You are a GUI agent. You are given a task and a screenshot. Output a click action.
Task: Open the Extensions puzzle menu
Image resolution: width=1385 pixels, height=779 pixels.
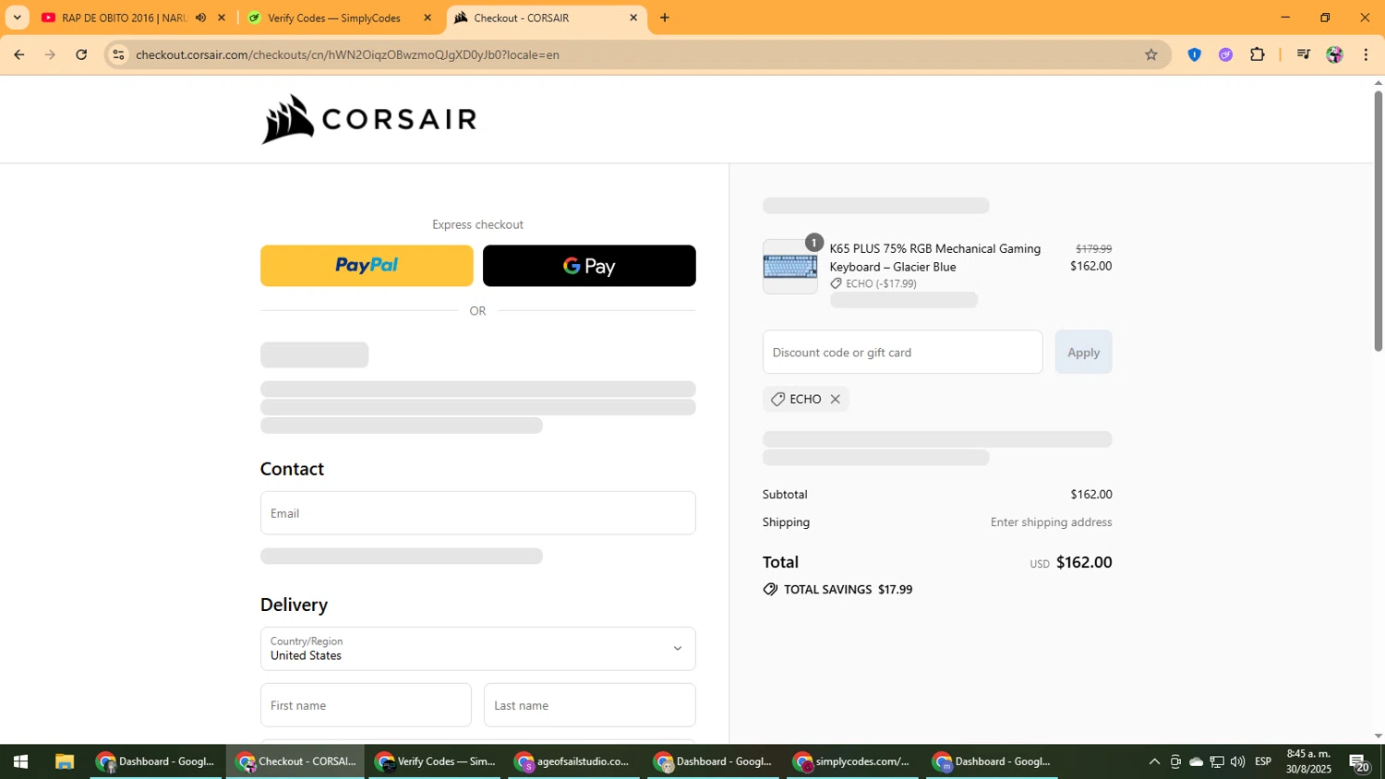(x=1257, y=54)
